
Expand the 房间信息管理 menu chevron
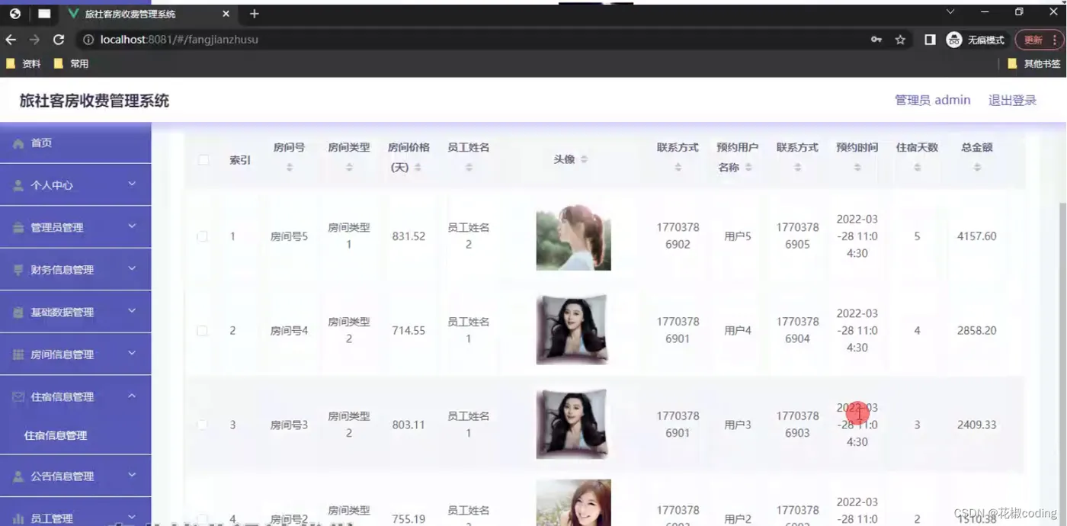point(132,354)
